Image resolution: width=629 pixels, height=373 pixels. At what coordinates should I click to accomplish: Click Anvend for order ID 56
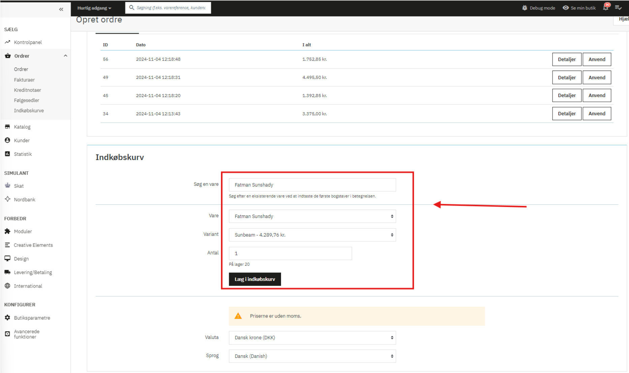point(597,59)
